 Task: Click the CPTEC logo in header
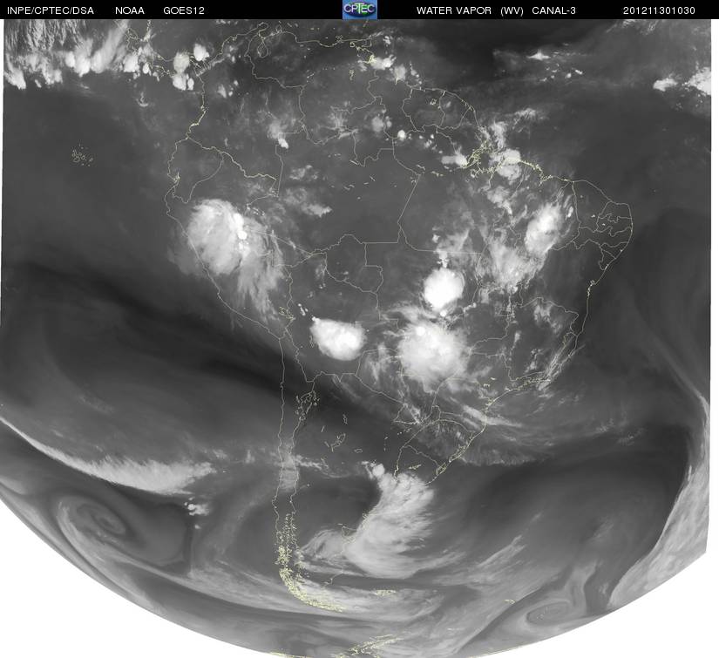point(360,10)
